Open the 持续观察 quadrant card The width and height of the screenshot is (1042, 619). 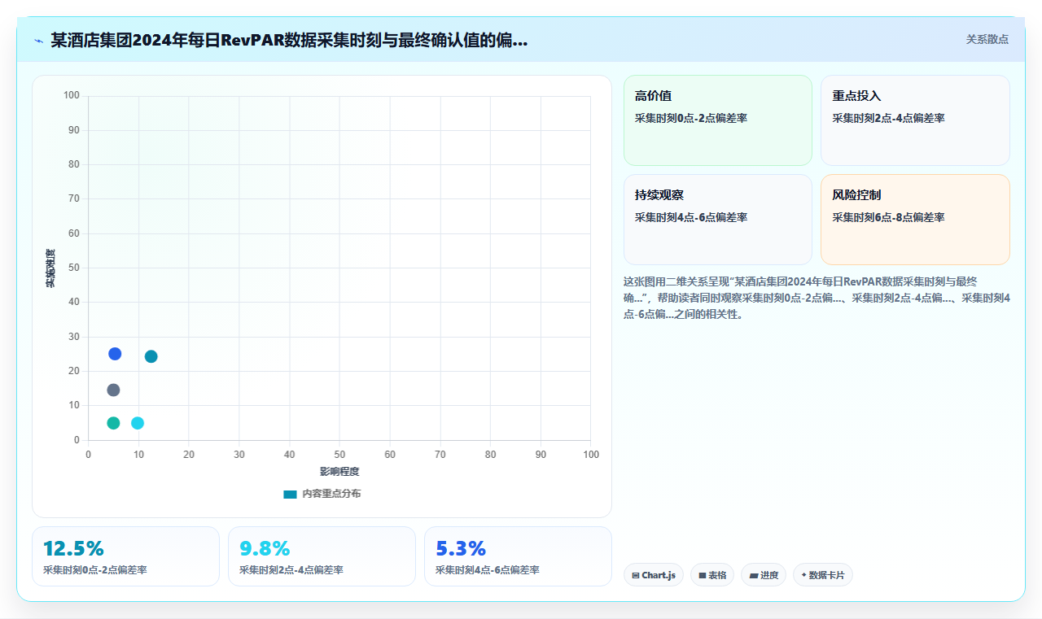[718, 220]
